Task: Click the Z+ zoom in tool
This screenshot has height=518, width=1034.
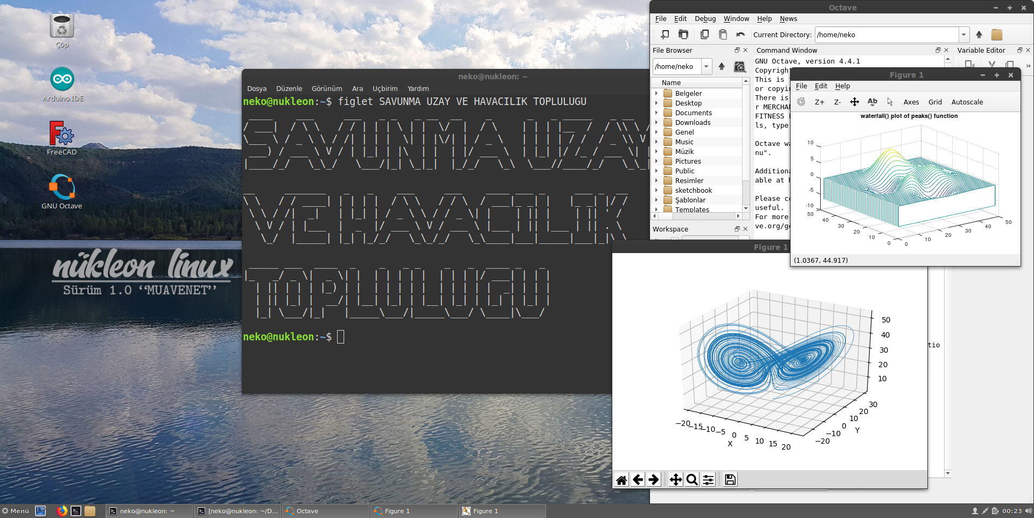Action: click(x=819, y=102)
